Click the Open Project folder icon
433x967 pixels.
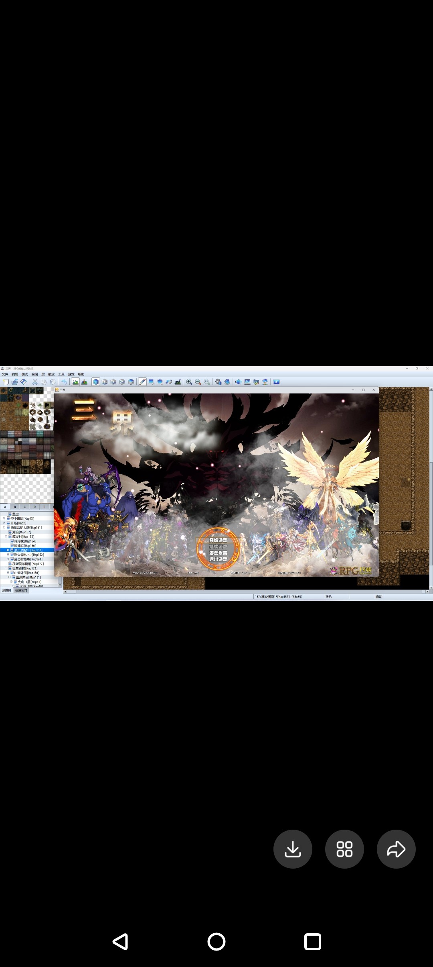[15, 382]
